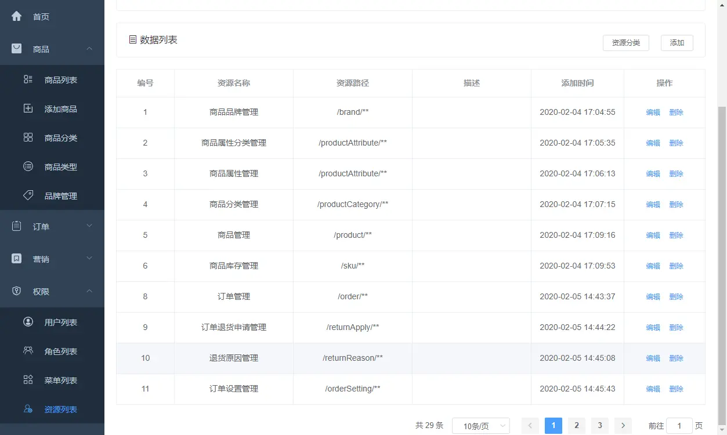Go to page 2
727x435 pixels.
pos(577,426)
